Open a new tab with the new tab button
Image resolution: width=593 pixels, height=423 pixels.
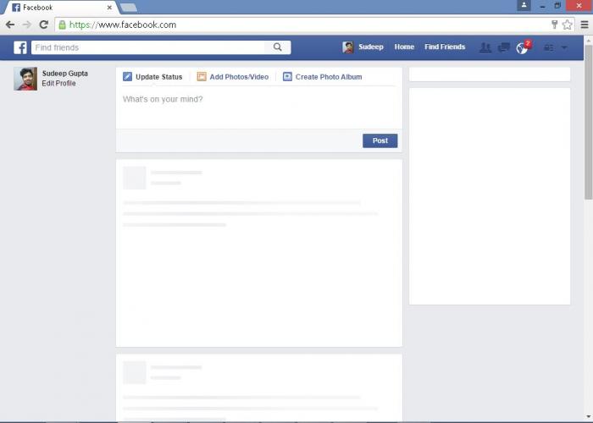coord(129,8)
